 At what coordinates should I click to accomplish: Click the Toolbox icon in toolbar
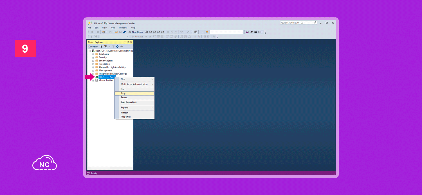click(255, 32)
